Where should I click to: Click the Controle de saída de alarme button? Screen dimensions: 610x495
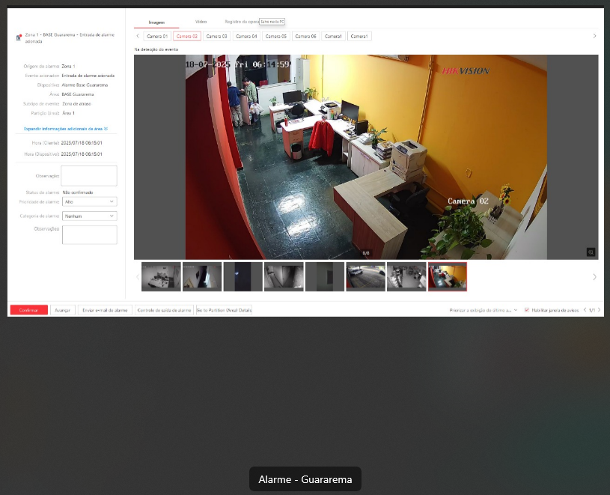[x=164, y=309]
